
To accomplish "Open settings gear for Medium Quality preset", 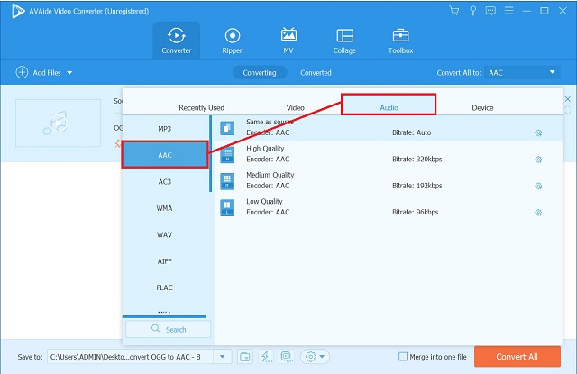I will pyautogui.click(x=538, y=186).
